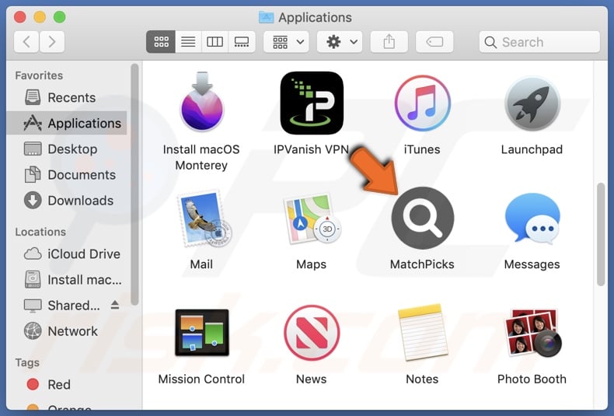Screen dimensions: 614x416
Task: Click the Applications folder icon in title bar
Action: [267, 17]
